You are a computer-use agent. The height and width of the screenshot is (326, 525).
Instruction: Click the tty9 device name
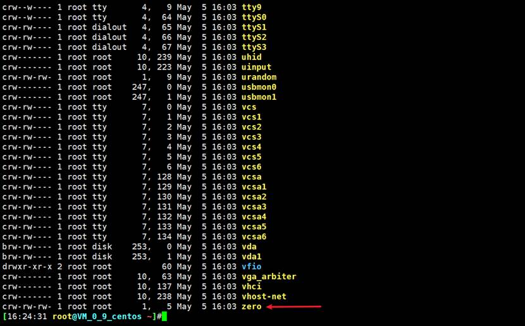pos(252,7)
